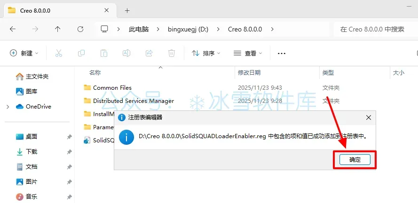Viewport: 418px width, 203px height.
Task: Click the 2025/11/23 9:28 date cell
Action: pyautogui.click(x=260, y=101)
